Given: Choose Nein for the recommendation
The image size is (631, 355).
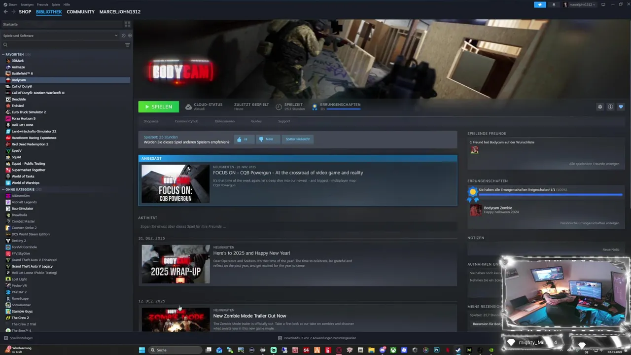Looking at the screenshot, I should click(268, 139).
